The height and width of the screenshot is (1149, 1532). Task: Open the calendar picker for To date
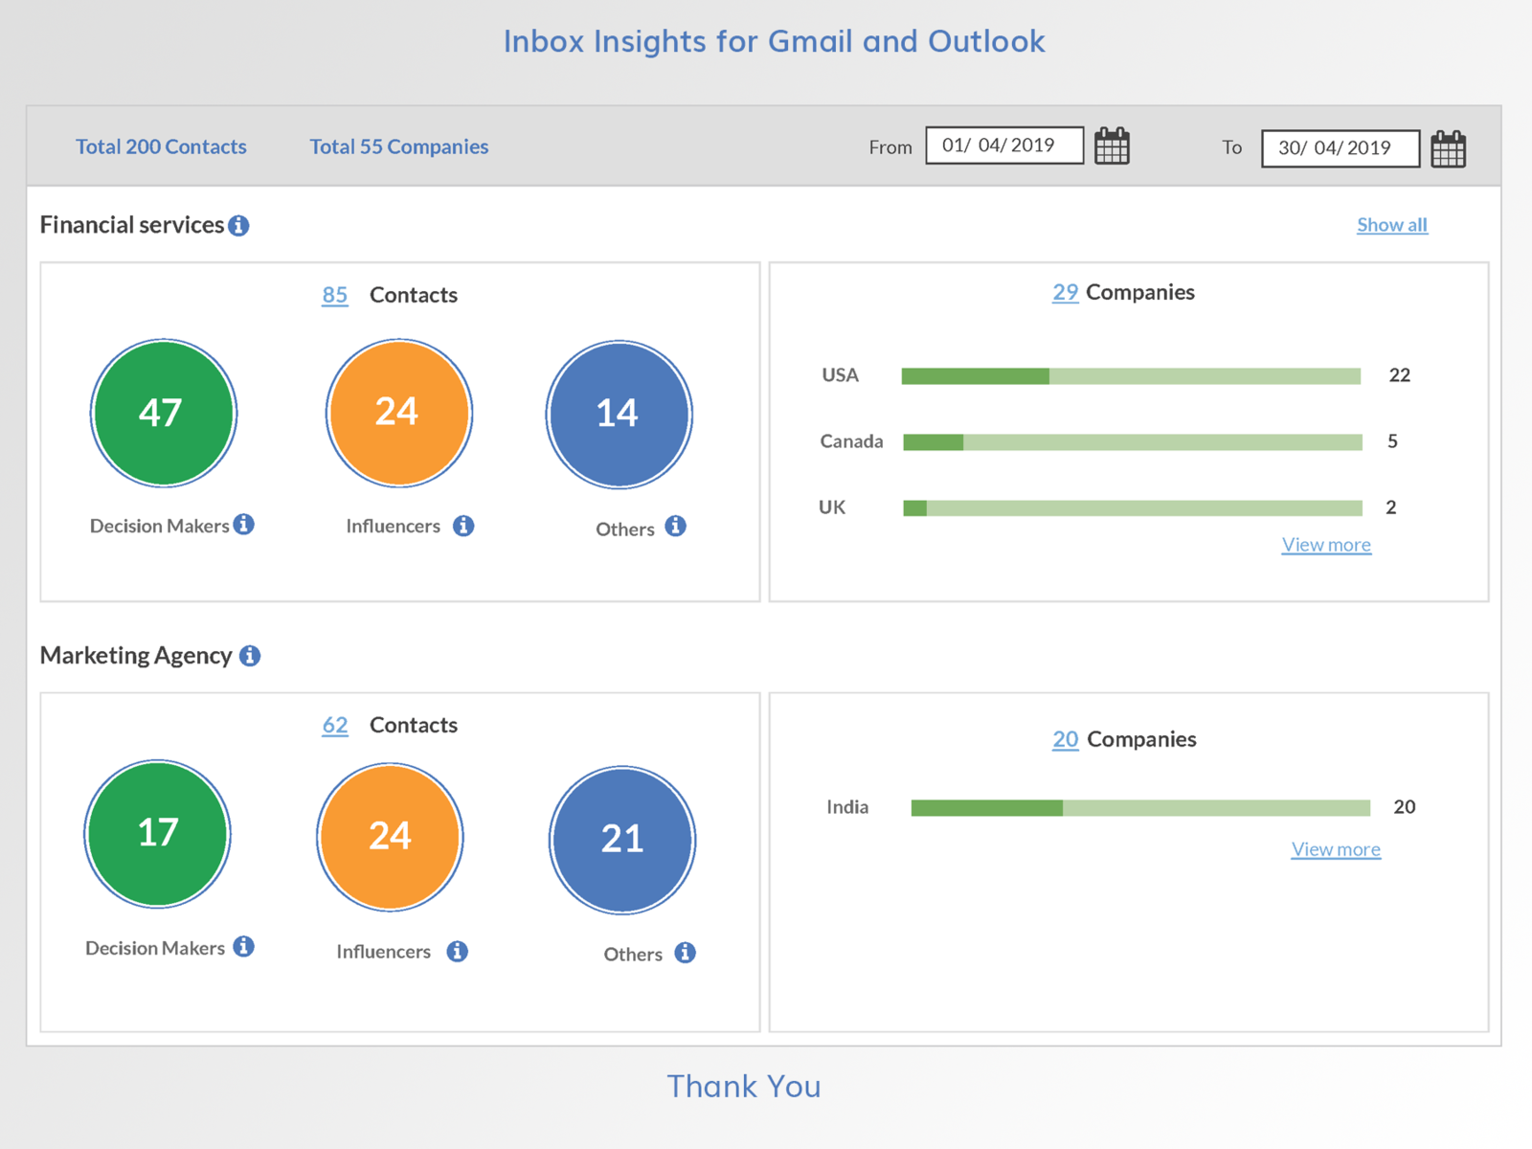tap(1448, 147)
